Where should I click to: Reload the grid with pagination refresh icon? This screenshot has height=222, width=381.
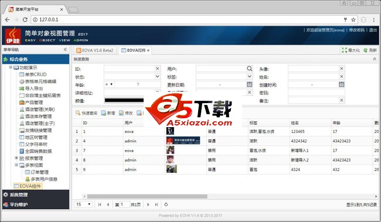[166, 204]
